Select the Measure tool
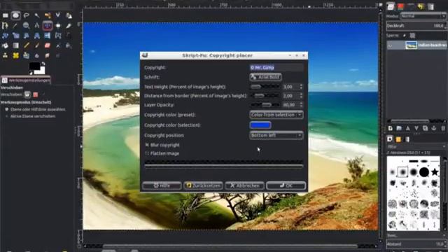Screen dimensions: 448x252 (x=37, y=26)
